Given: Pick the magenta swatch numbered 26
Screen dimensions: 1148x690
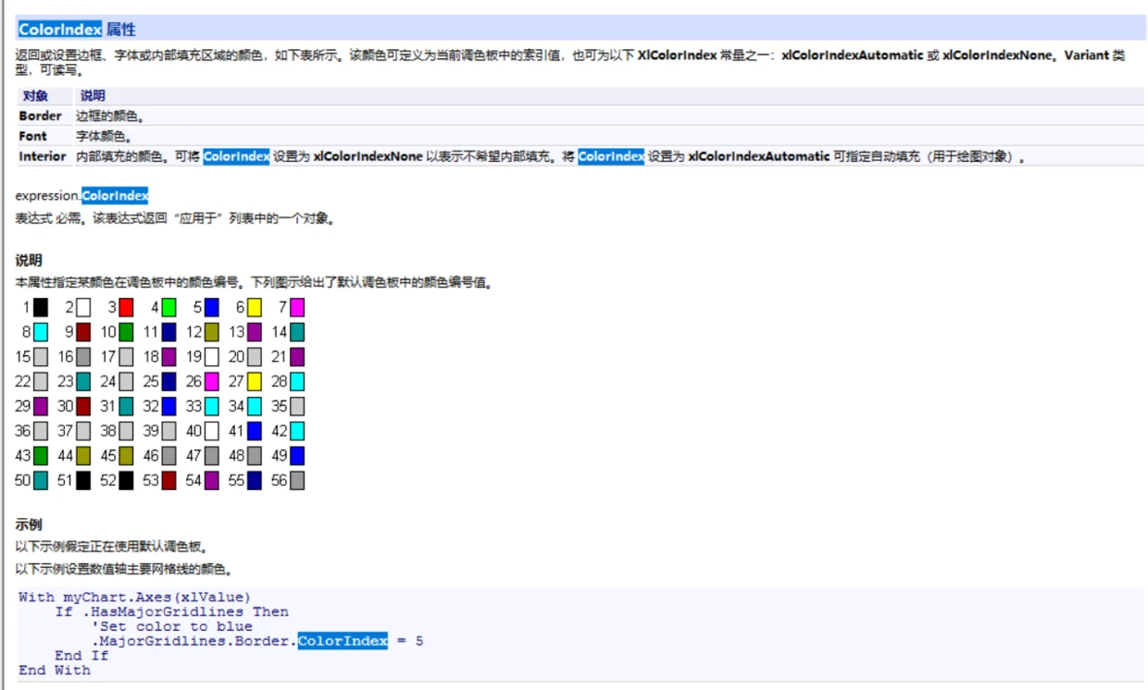Looking at the screenshot, I should 211,381.
